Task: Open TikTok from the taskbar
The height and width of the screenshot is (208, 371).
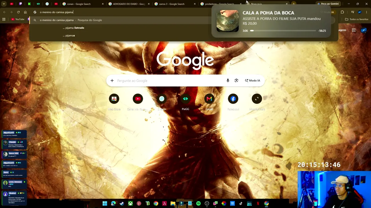Action: (x=241, y=204)
